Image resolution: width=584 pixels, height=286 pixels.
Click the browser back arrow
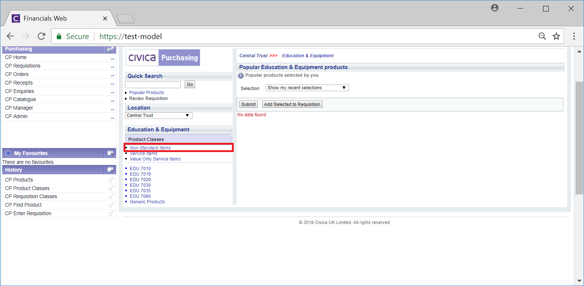10,36
